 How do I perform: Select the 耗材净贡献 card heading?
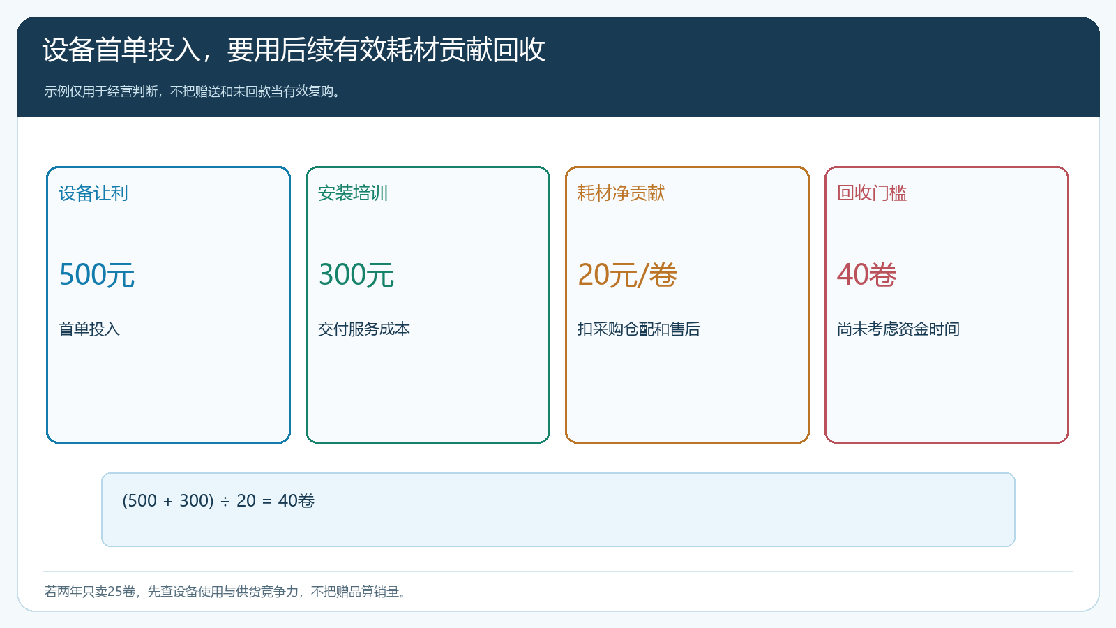(621, 193)
